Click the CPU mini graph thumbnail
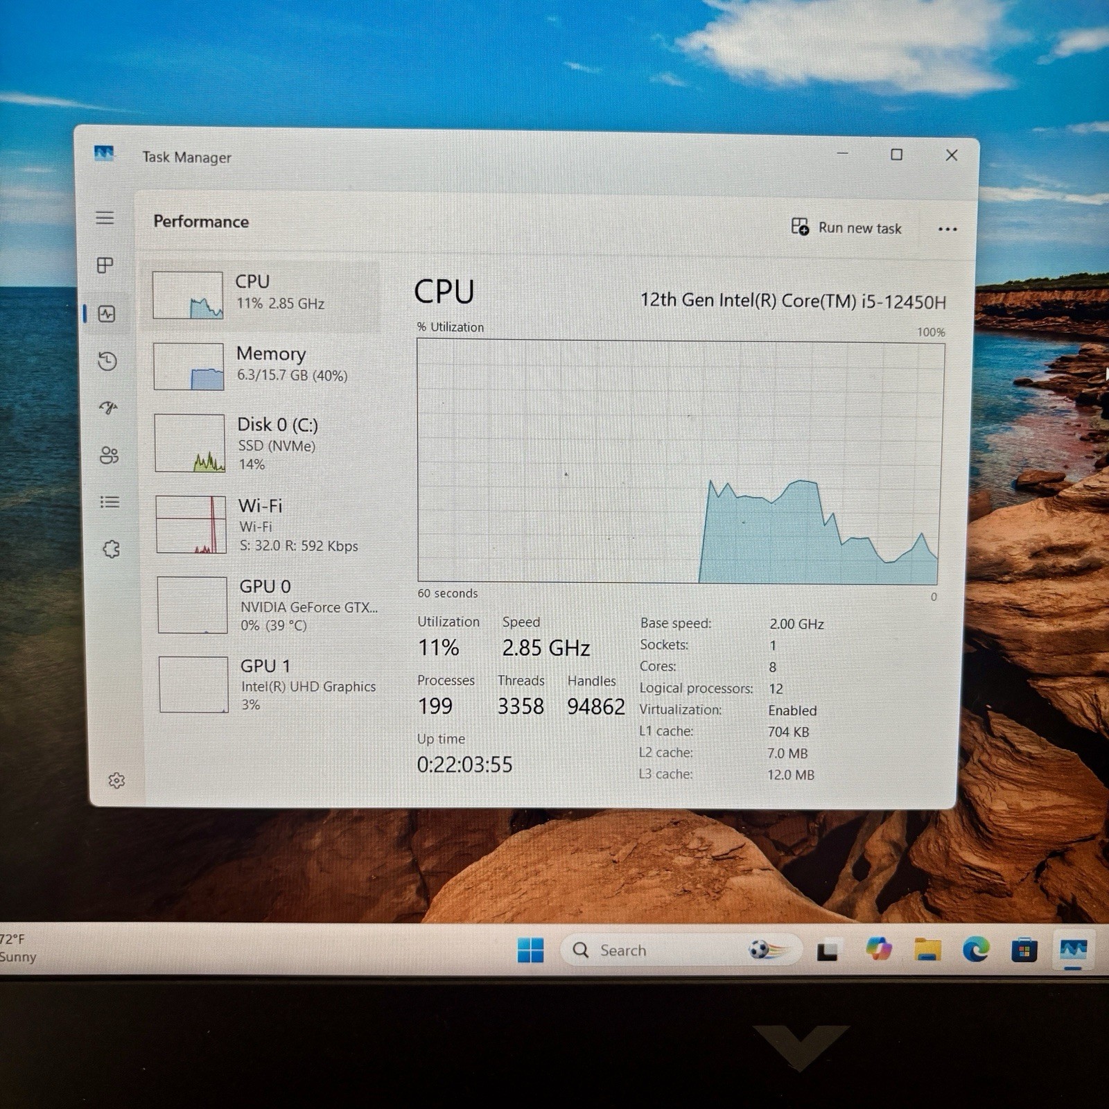The width and height of the screenshot is (1109, 1109). [188, 295]
